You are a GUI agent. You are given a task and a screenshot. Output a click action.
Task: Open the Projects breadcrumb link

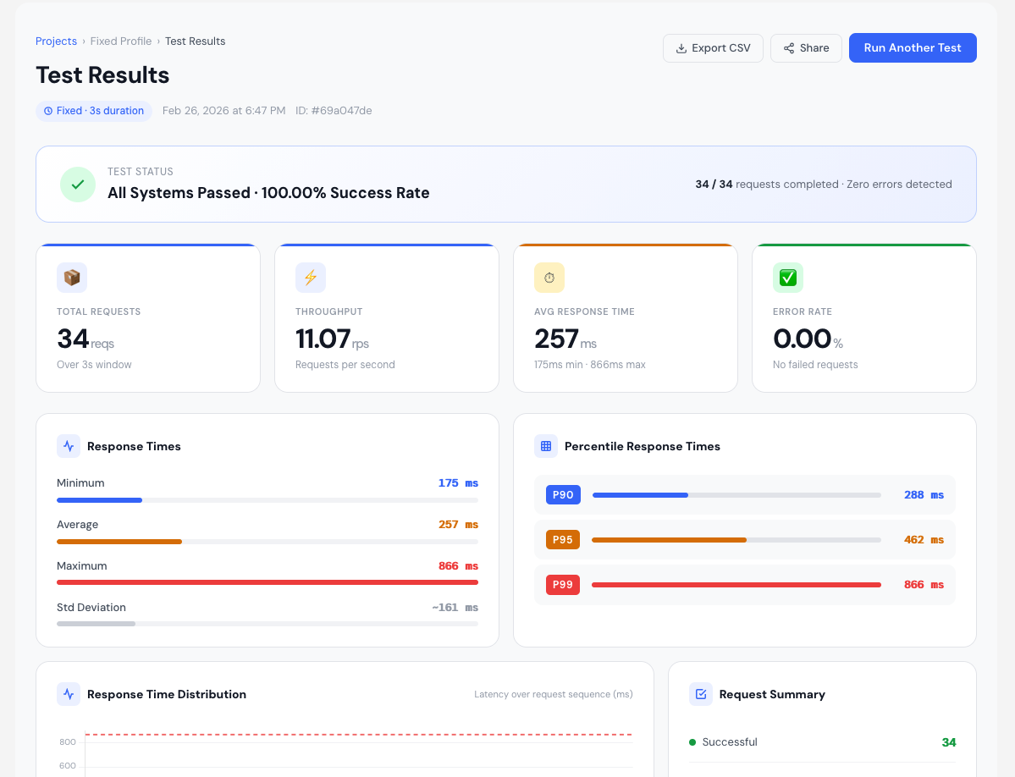(x=56, y=41)
